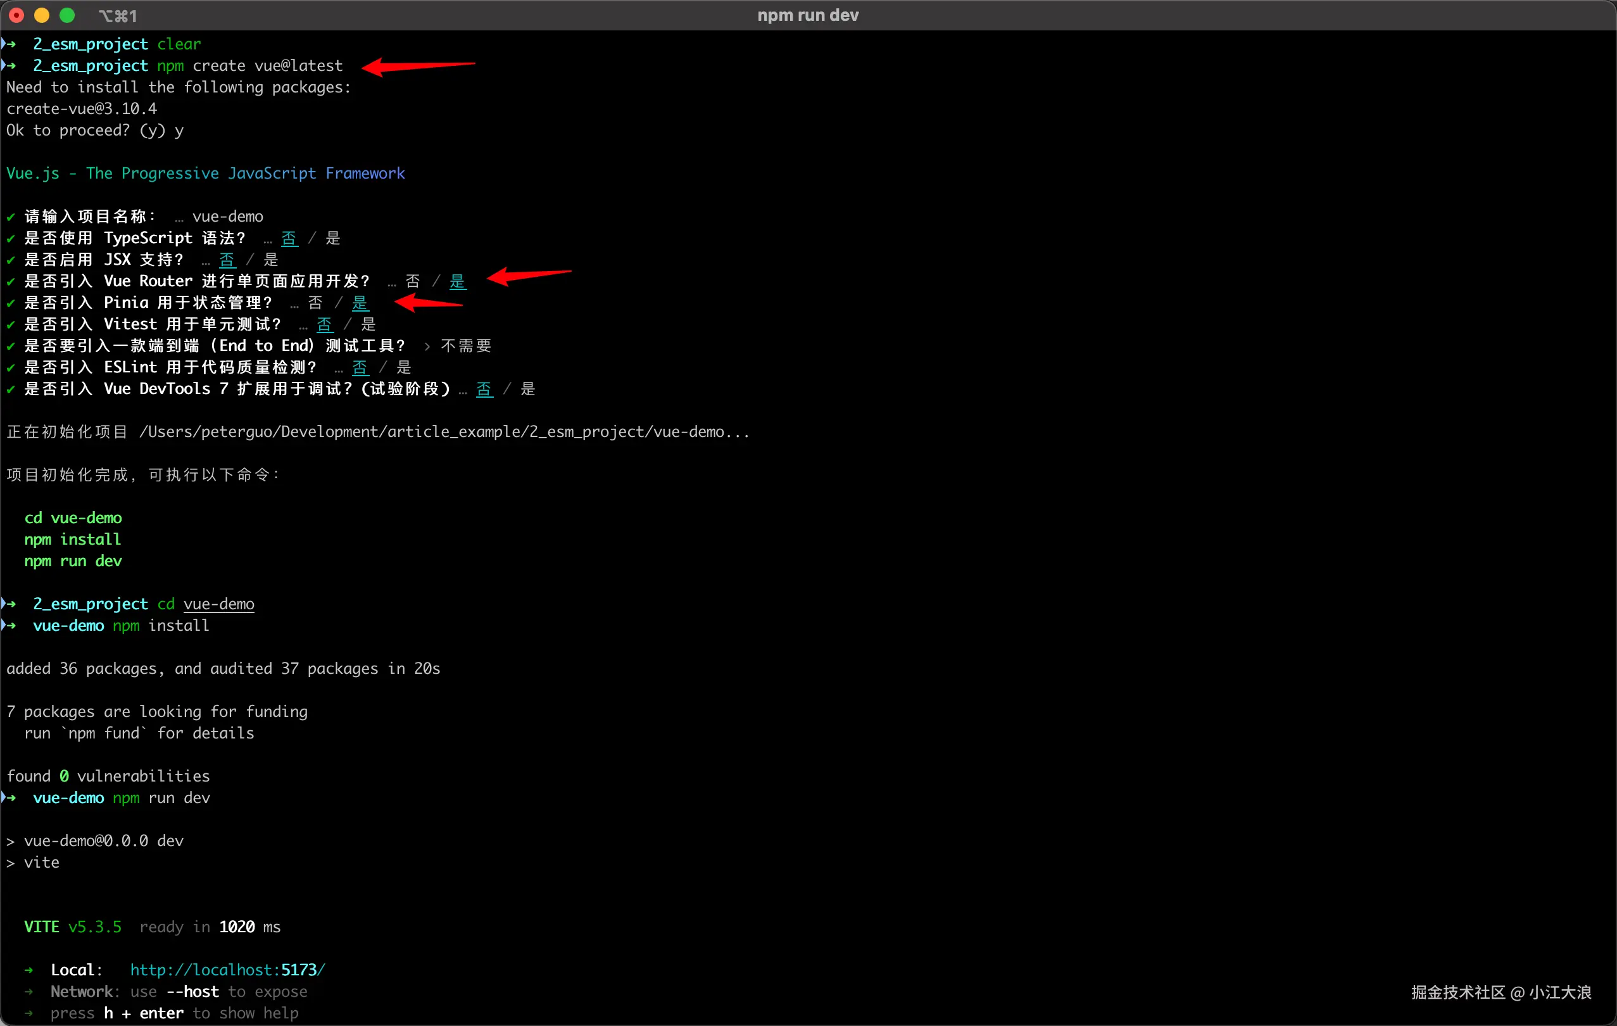Select underlined 是 option for Pinia prompt

[x=361, y=302]
